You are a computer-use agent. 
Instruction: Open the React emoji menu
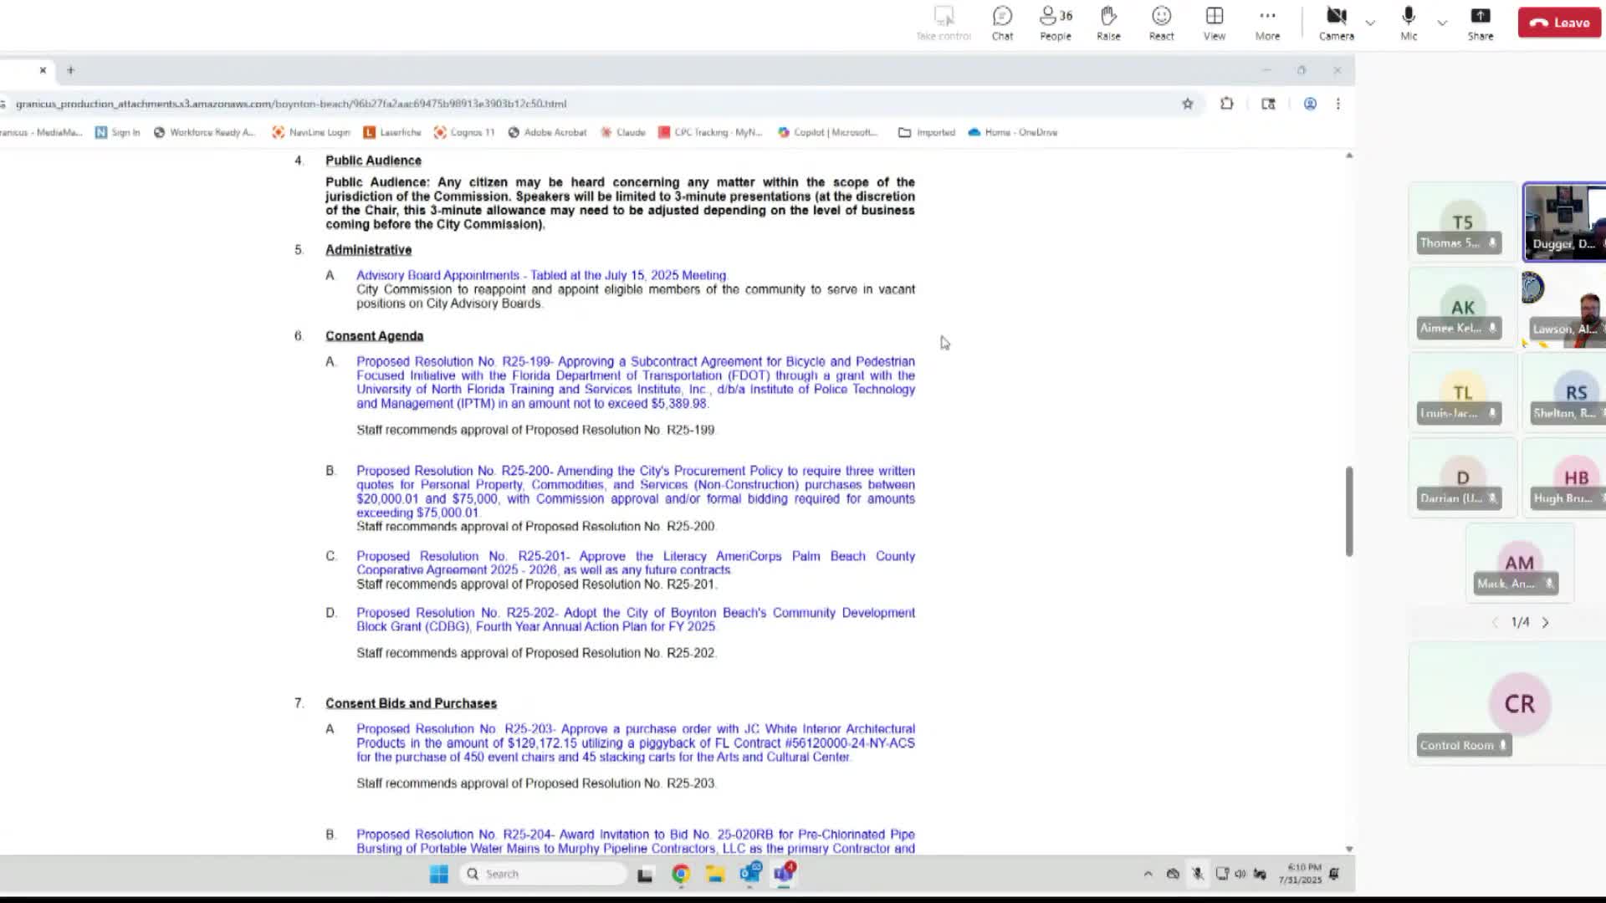coord(1161,23)
